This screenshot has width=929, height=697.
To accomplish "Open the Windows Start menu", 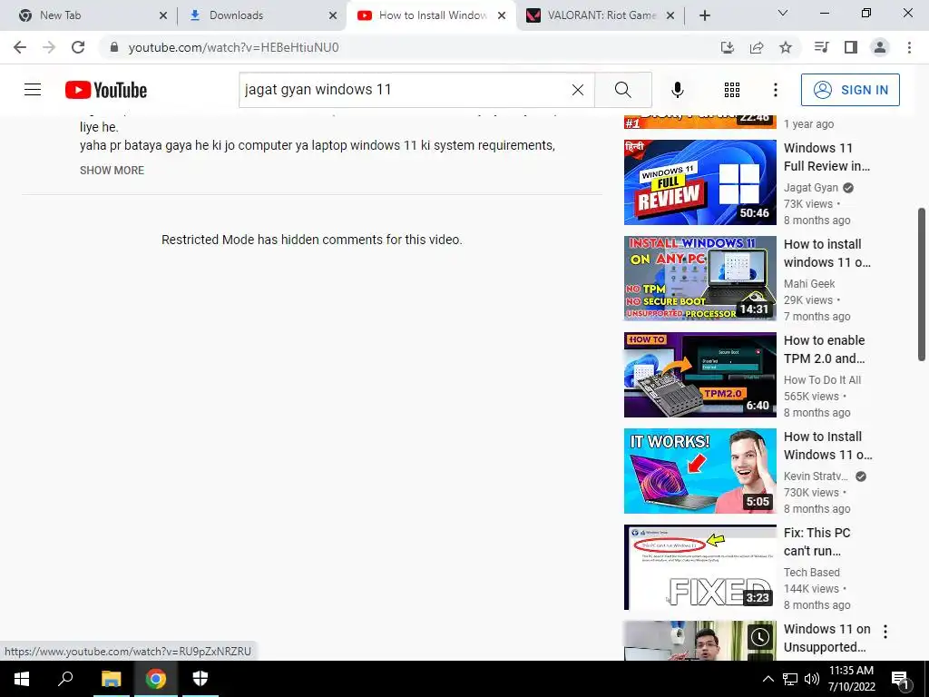I will tap(22, 679).
